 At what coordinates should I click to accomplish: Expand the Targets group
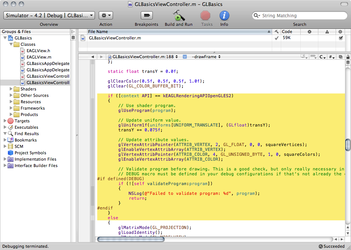5,121
